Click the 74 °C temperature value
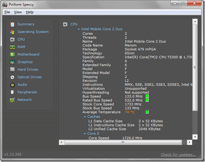205x162 pixels. click(x=130, y=112)
